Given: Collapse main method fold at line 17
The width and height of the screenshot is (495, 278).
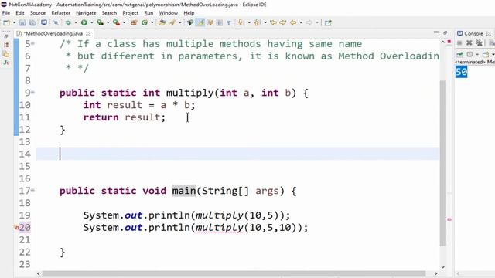Looking at the screenshot, I should [x=32, y=191].
